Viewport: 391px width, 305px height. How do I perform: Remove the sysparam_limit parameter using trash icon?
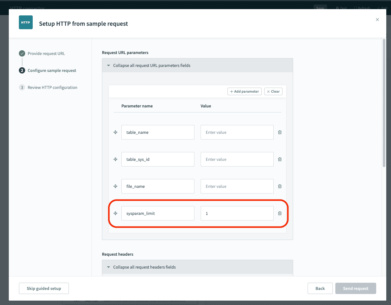(x=280, y=213)
